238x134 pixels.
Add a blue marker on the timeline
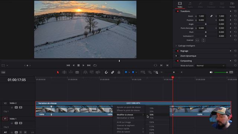pos(133,72)
